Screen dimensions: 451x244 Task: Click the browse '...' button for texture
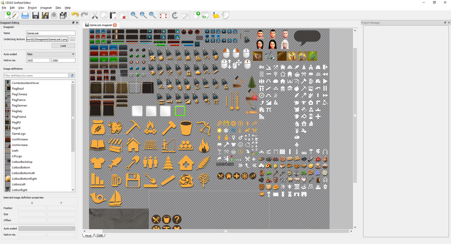[73, 39]
